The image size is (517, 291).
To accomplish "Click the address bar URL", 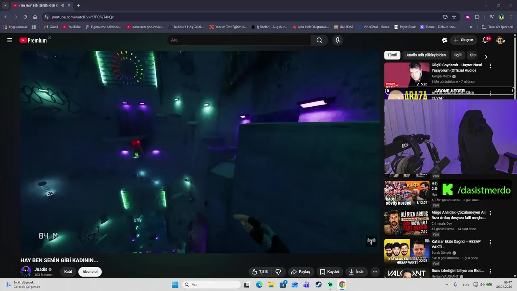I will point(83,17).
